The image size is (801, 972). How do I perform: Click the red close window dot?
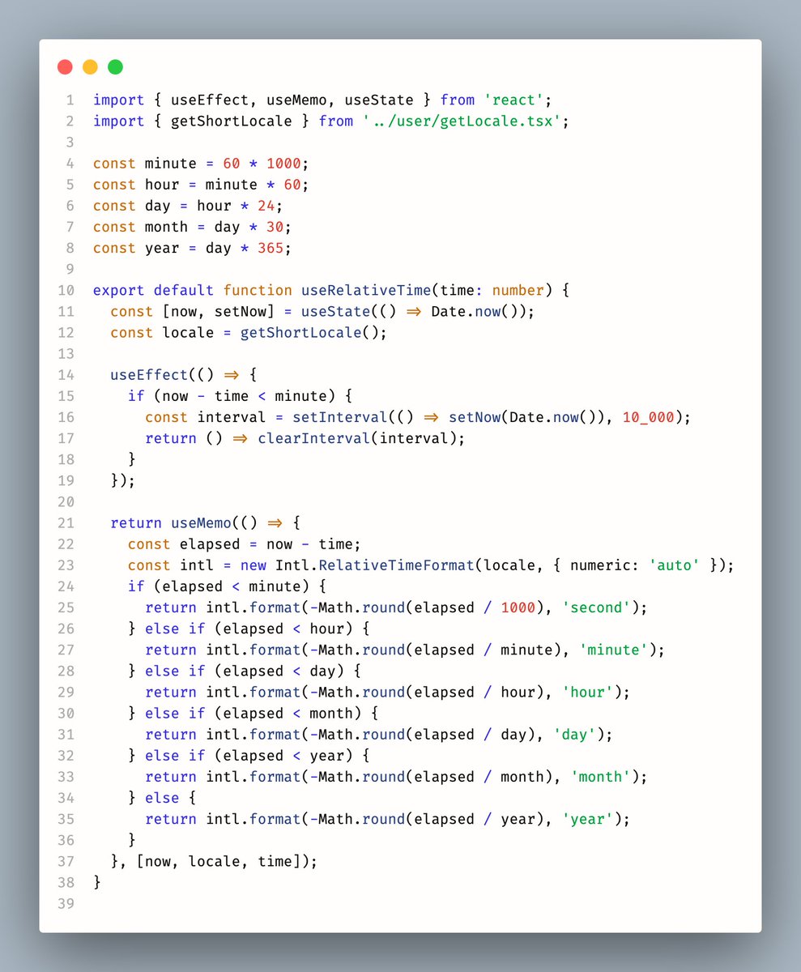pyautogui.click(x=65, y=67)
